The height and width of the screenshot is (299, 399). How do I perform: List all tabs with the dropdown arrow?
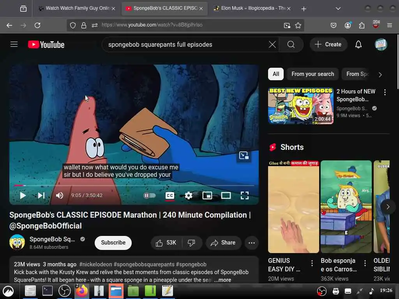tap(338, 9)
